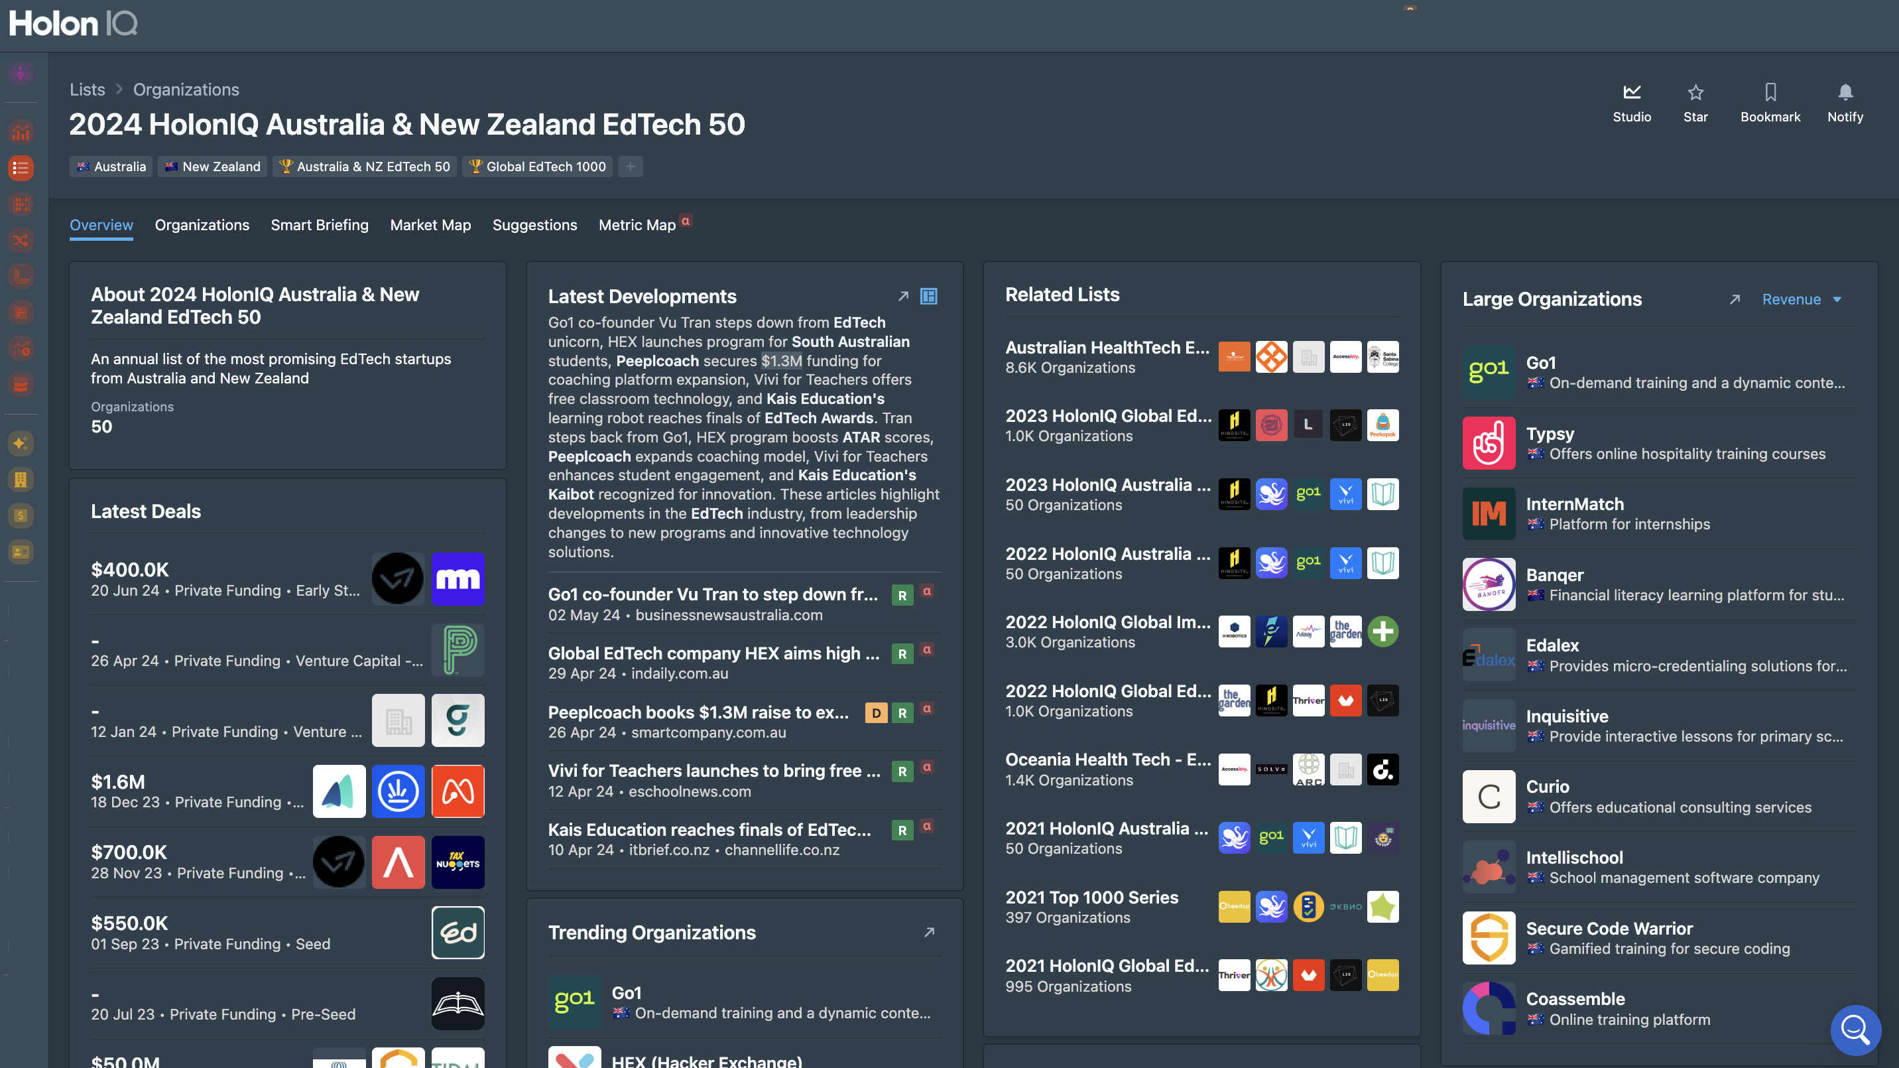Open 2022 HolonIQ Global Im... list
This screenshot has height=1068, width=1899.
[1201, 632]
